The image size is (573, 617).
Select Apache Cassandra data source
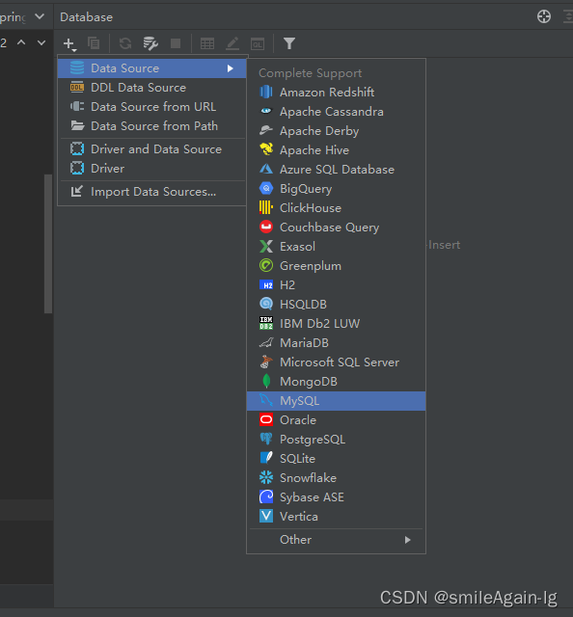pyautogui.click(x=336, y=112)
